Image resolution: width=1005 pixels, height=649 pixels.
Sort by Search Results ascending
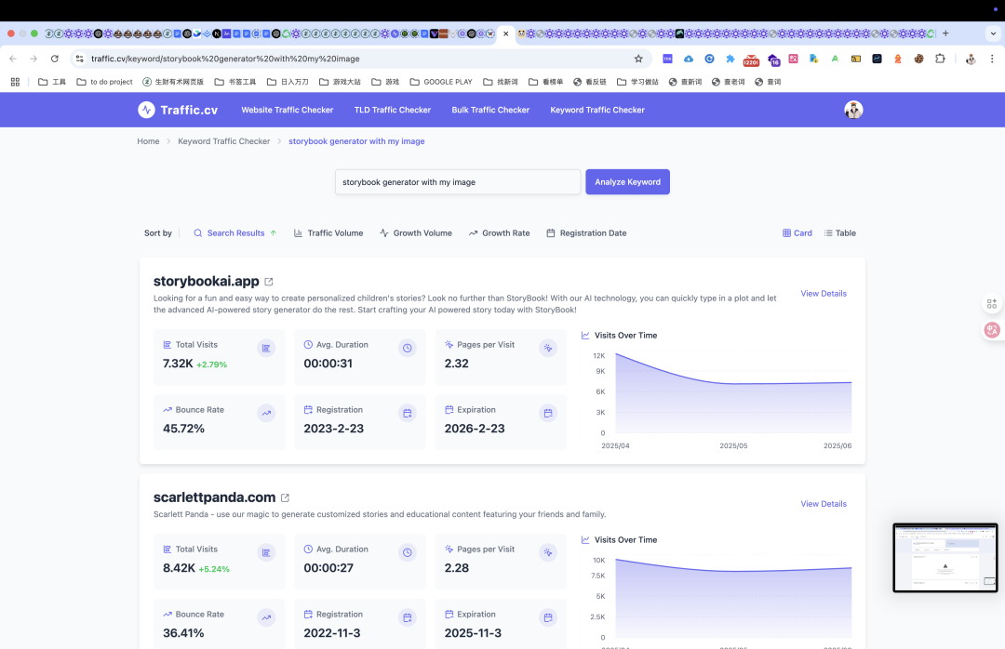235,233
